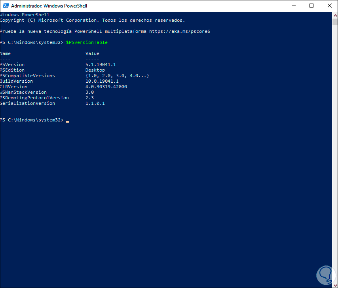This screenshot has height=288, width=338.
Task: Maximize the PowerShell window
Action: coord(311,6)
